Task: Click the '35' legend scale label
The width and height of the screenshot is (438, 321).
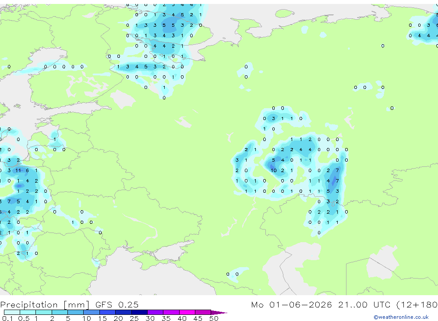Action: point(166,318)
